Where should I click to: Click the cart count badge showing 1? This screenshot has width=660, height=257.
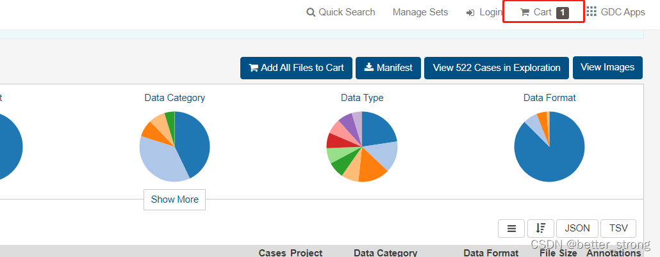click(563, 13)
